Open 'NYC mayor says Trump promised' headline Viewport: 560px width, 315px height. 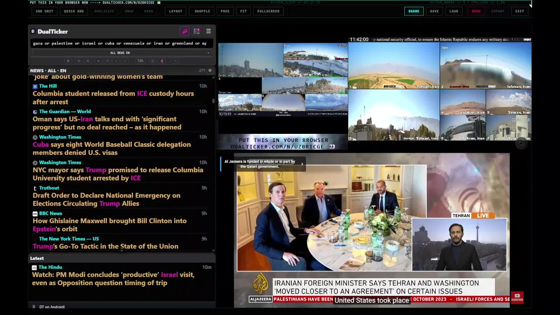(118, 174)
